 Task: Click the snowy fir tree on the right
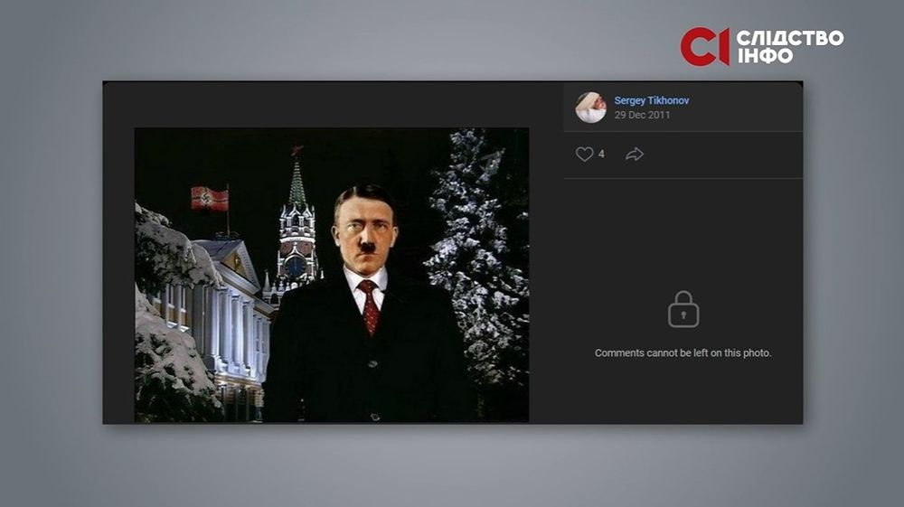point(479,253)
